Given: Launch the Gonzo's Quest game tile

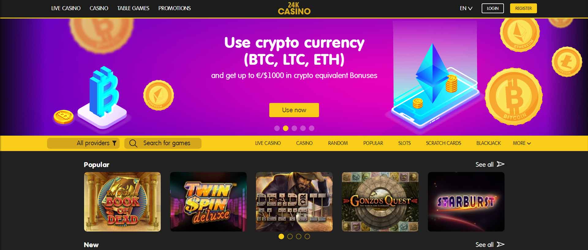Looking at the screenshot, I should click(x=380, y=201).
